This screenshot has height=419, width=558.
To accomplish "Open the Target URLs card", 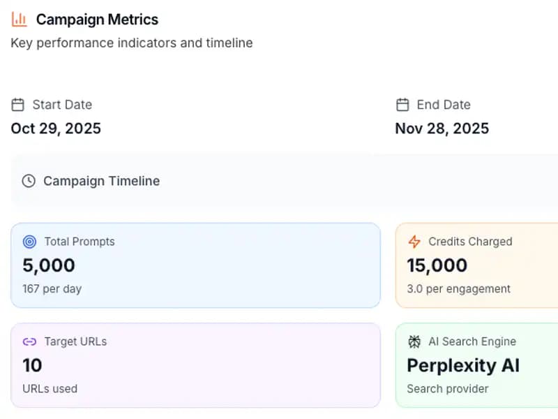I will click(x=195, y=364).
